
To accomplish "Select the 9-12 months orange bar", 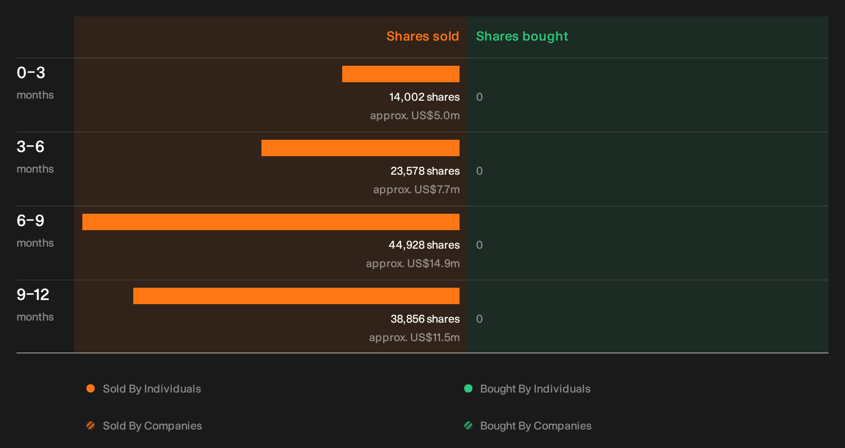I will [296, 296].
